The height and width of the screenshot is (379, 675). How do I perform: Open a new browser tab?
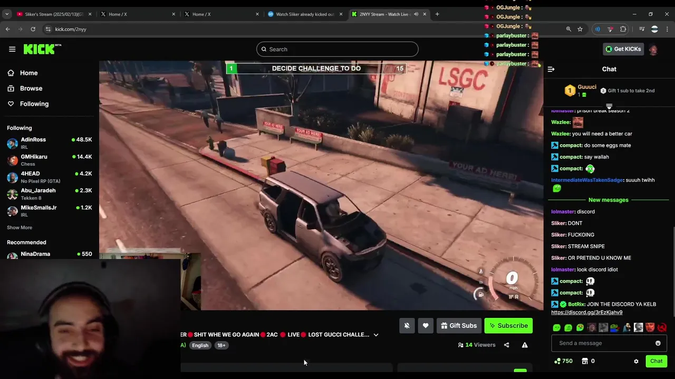(x=437, y=14)
